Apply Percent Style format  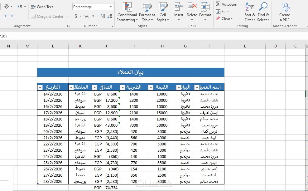point(86,16)
